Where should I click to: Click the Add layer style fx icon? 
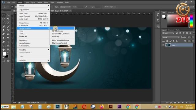click(171, 103)
